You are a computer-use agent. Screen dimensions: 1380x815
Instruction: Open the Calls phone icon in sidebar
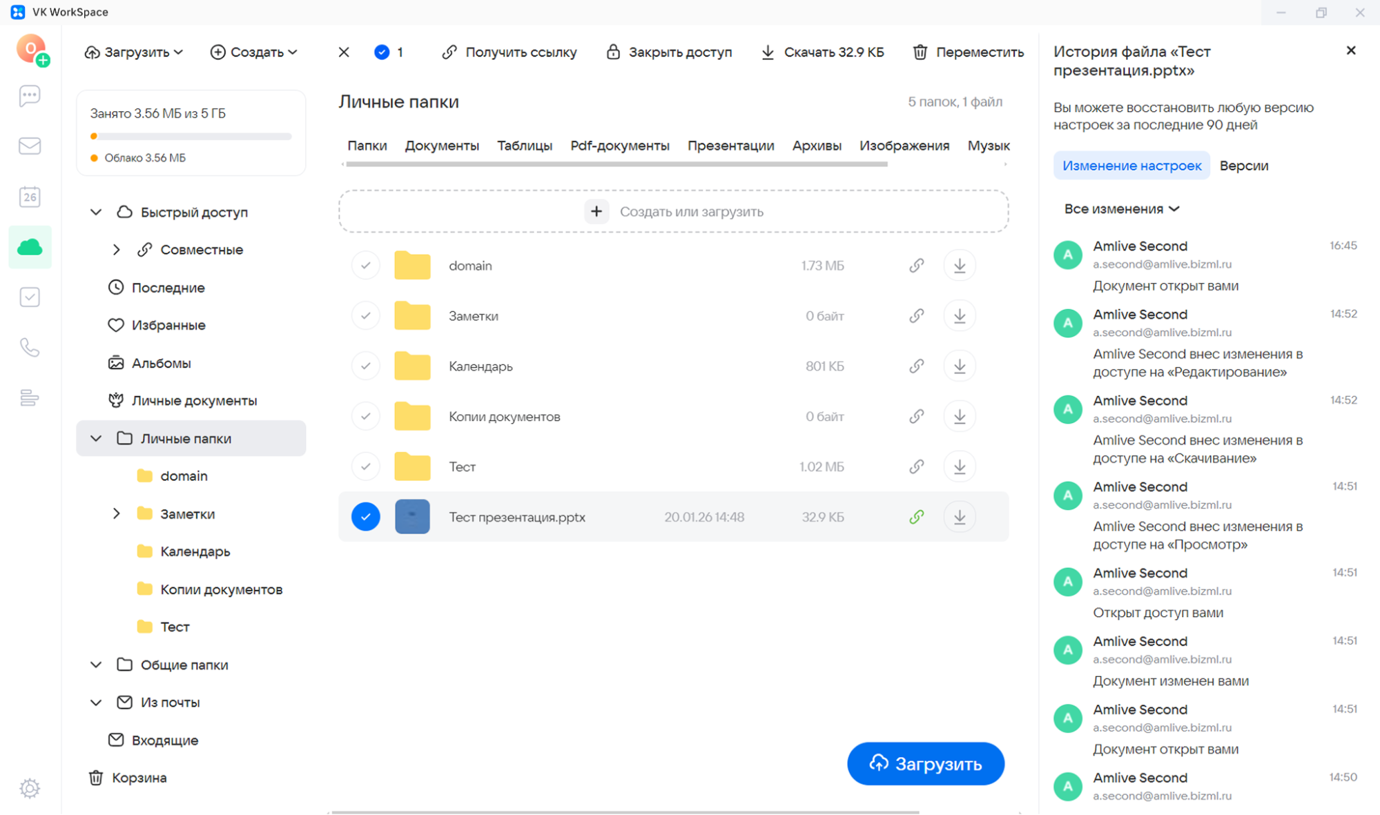30,347
